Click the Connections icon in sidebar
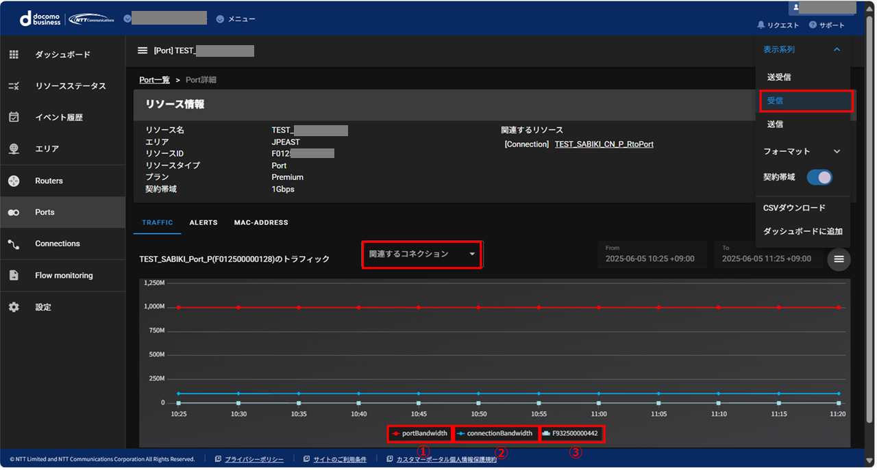 (x=14, y=244)
